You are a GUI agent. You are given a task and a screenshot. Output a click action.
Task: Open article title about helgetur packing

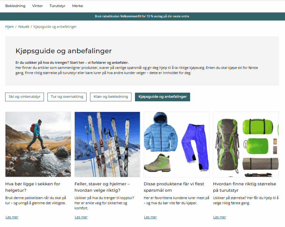click(x=33, y=187)
